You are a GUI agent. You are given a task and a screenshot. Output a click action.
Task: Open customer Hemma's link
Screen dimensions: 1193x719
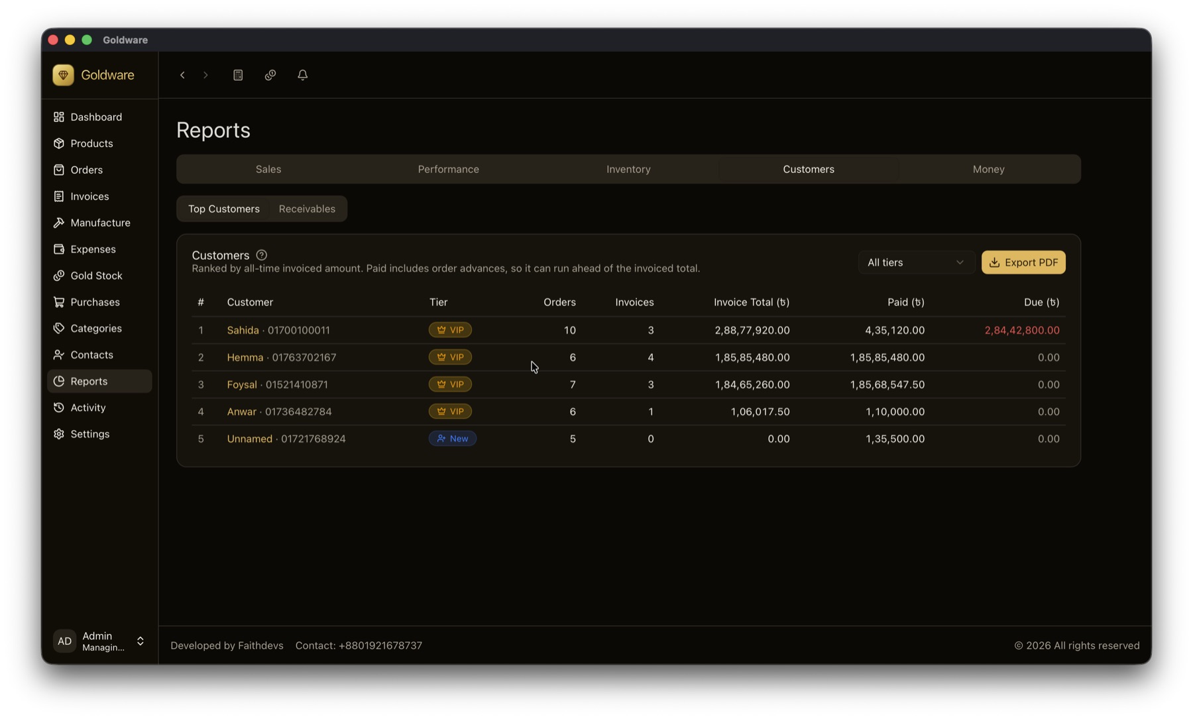click(245, 357)
